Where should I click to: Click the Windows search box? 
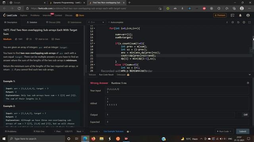click(36, 138)
